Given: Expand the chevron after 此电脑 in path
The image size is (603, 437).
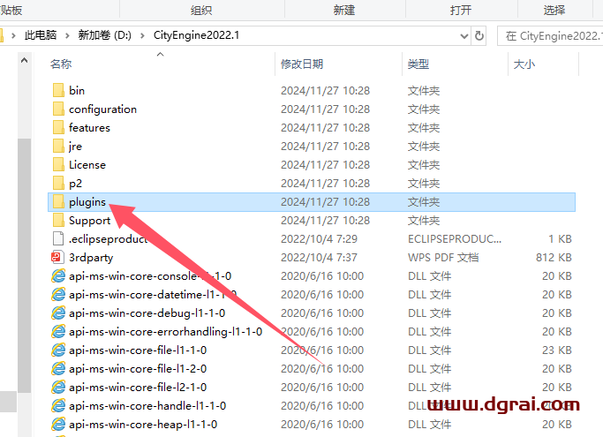Looking at the screenshot, I should point(67,36).
